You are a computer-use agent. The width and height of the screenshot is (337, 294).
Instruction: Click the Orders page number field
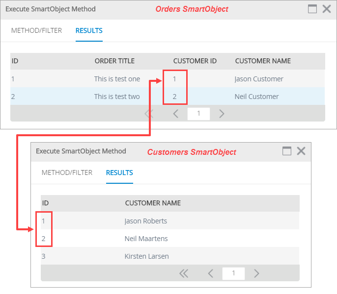[198, 114]
